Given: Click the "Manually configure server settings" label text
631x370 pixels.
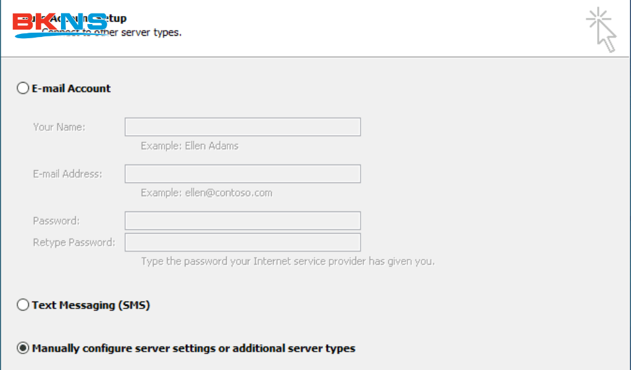Looking at the screenshot, I should [193, 348].
